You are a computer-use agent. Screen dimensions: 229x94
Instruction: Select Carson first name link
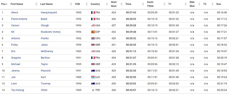15,25
